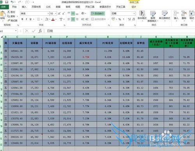
Task: Click the formula bar Cancel (X) button
Action: click(x=27, y=31)
